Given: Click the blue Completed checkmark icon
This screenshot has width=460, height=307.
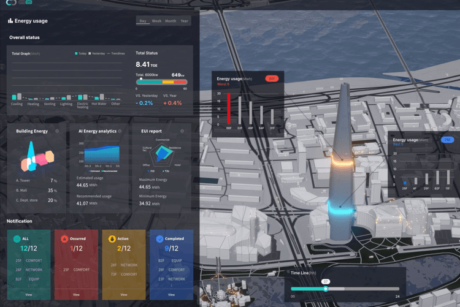Looking at the screenshot, I should (159, 239).
